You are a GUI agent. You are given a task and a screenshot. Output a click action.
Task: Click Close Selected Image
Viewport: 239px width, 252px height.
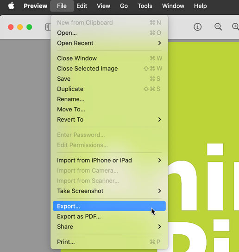109,69
